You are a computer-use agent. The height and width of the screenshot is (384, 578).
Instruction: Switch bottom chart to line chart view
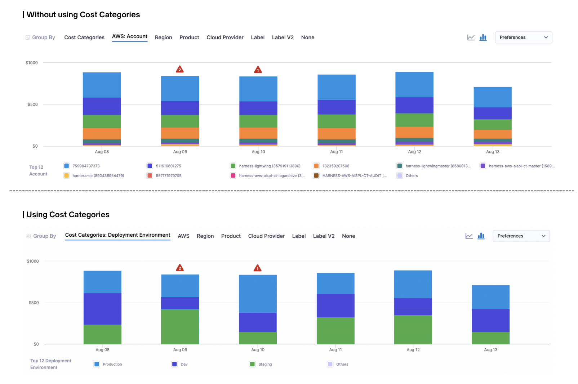pyautogui.click(x=469, y=236)
